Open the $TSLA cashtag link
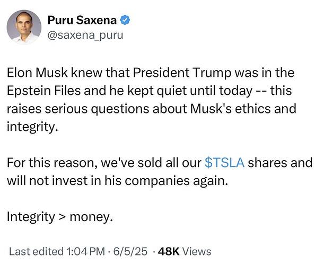 click(224, 163)
